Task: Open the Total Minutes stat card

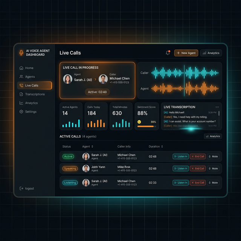Action: [121, 116]
